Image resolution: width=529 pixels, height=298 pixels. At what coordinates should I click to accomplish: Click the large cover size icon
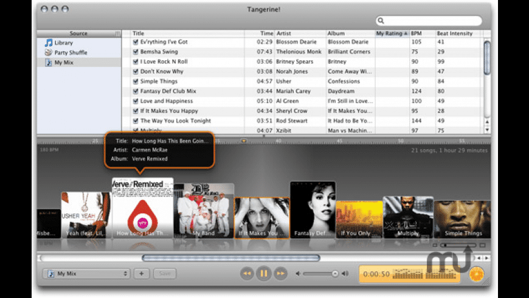(483, 245)
